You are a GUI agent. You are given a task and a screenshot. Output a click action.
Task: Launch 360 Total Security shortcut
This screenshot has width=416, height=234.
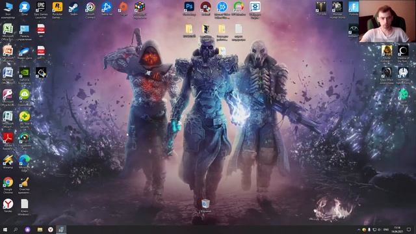point(25,116)
